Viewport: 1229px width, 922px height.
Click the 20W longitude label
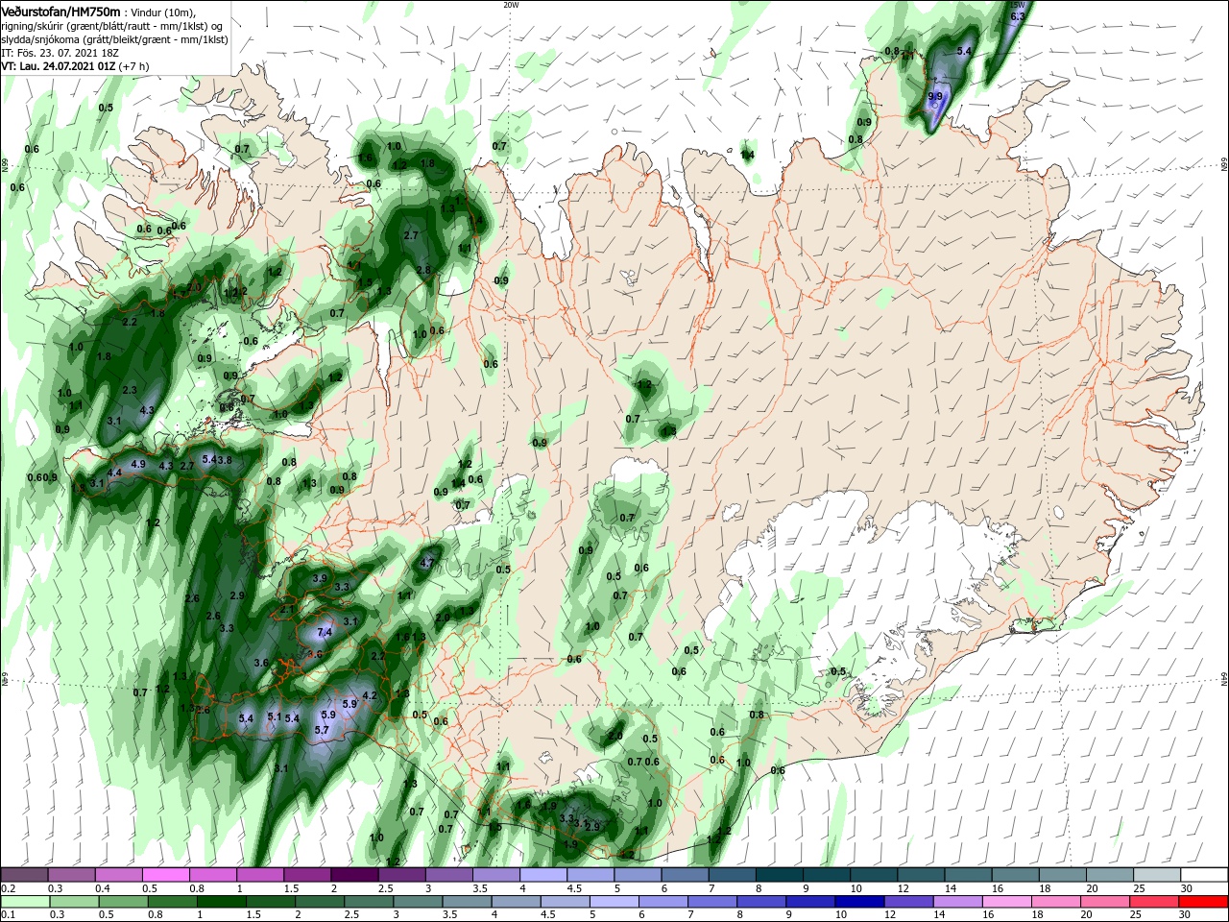pos(512,4)
